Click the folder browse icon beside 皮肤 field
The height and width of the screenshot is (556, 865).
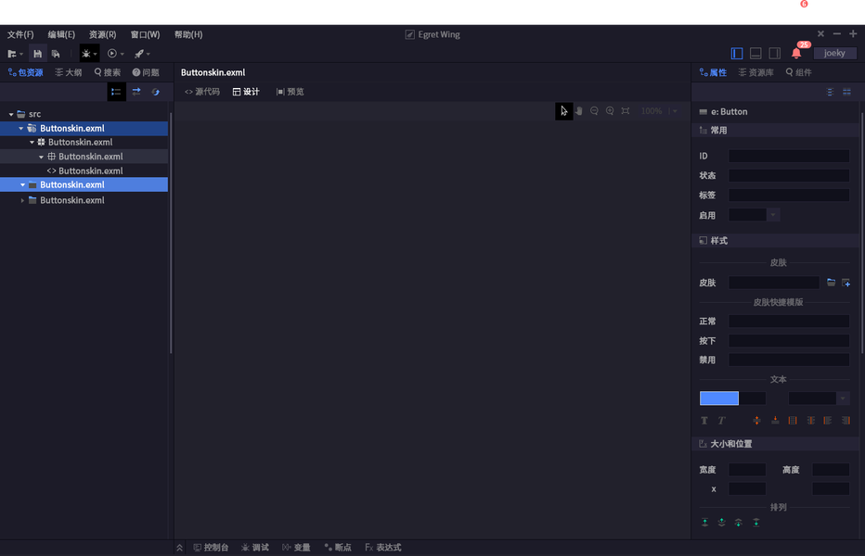click(831, 282)
